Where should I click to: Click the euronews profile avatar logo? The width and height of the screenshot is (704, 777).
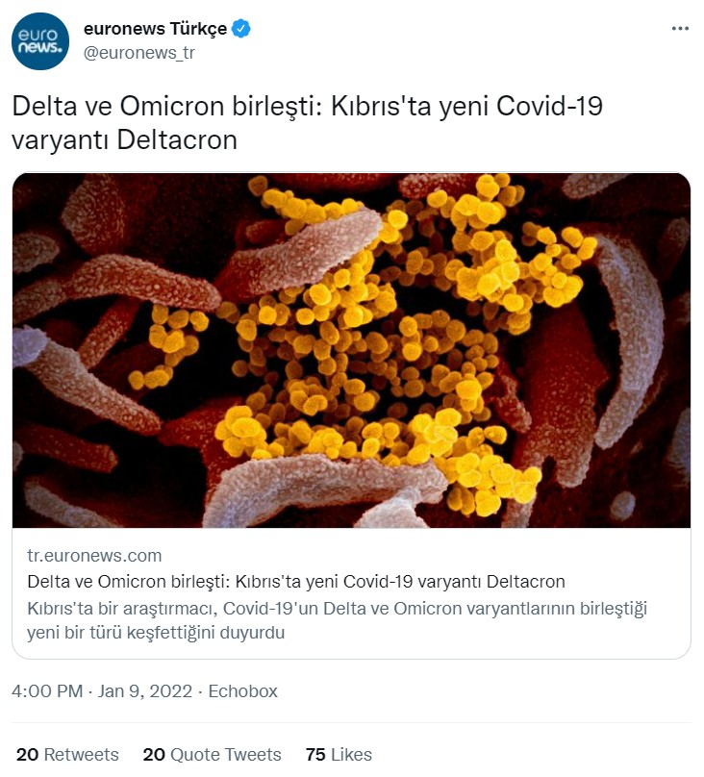tap(40, 40)
